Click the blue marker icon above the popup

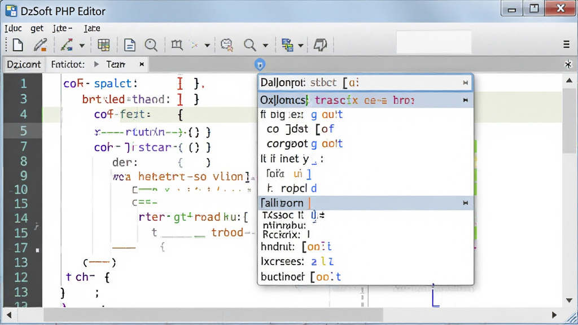click(x=260, y=65)
